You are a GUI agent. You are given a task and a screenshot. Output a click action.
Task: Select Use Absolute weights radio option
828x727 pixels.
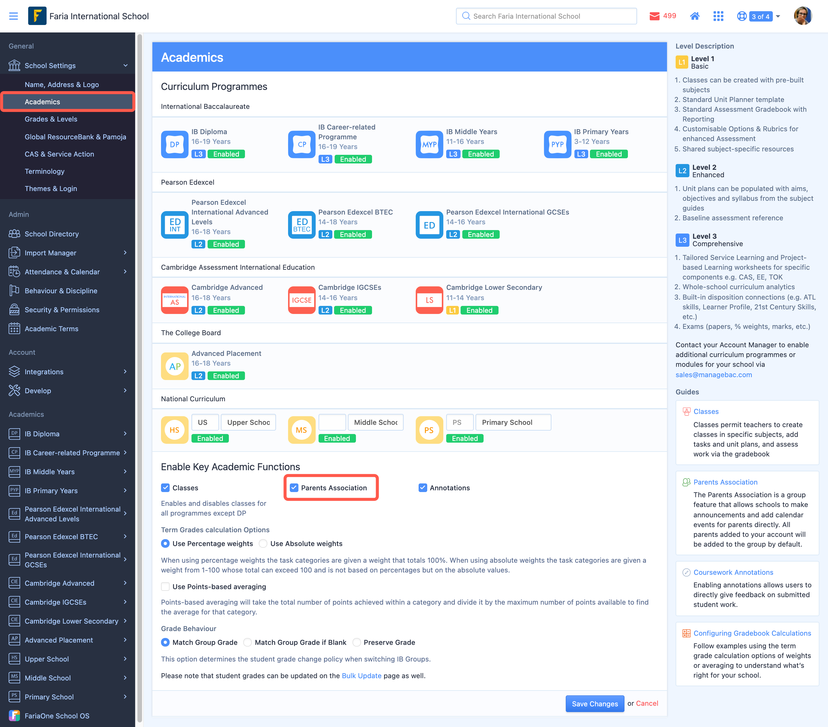[263, 544]
